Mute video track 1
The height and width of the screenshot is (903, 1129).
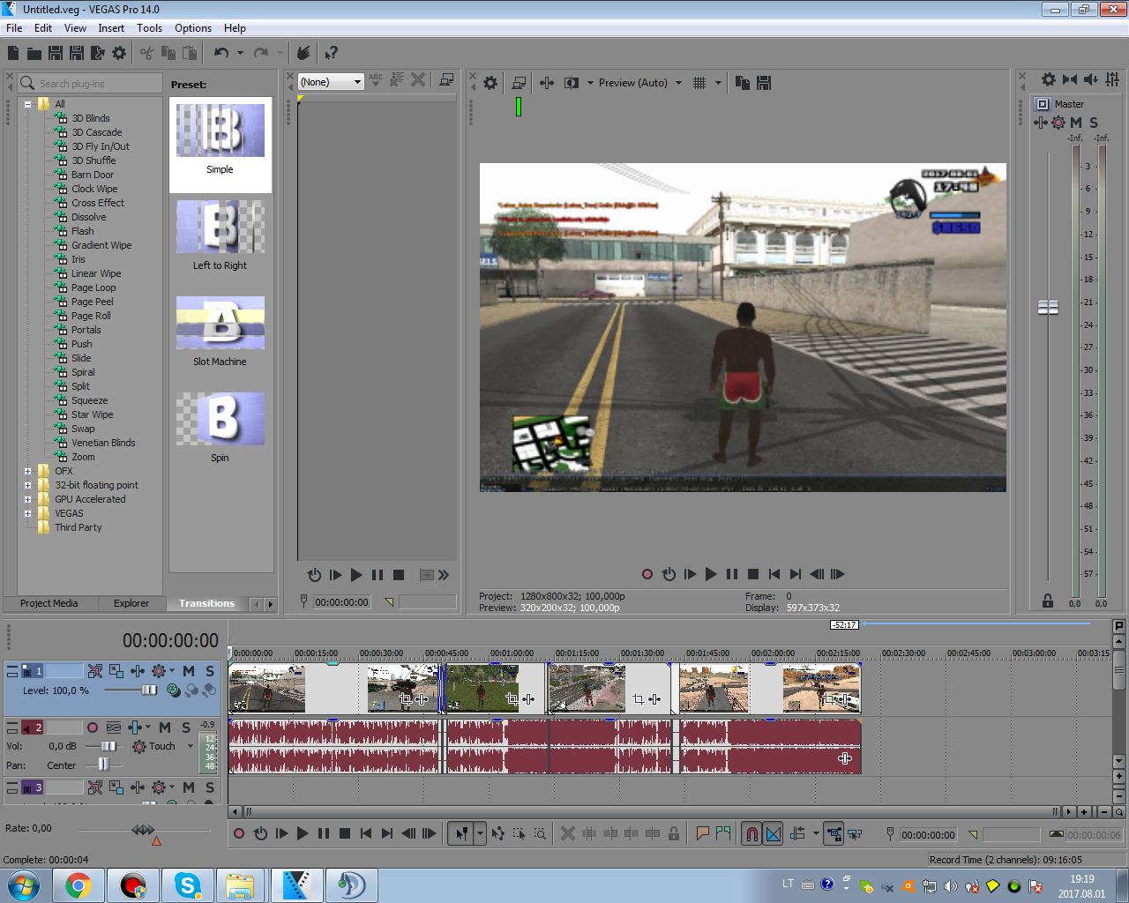coord(189,671)
